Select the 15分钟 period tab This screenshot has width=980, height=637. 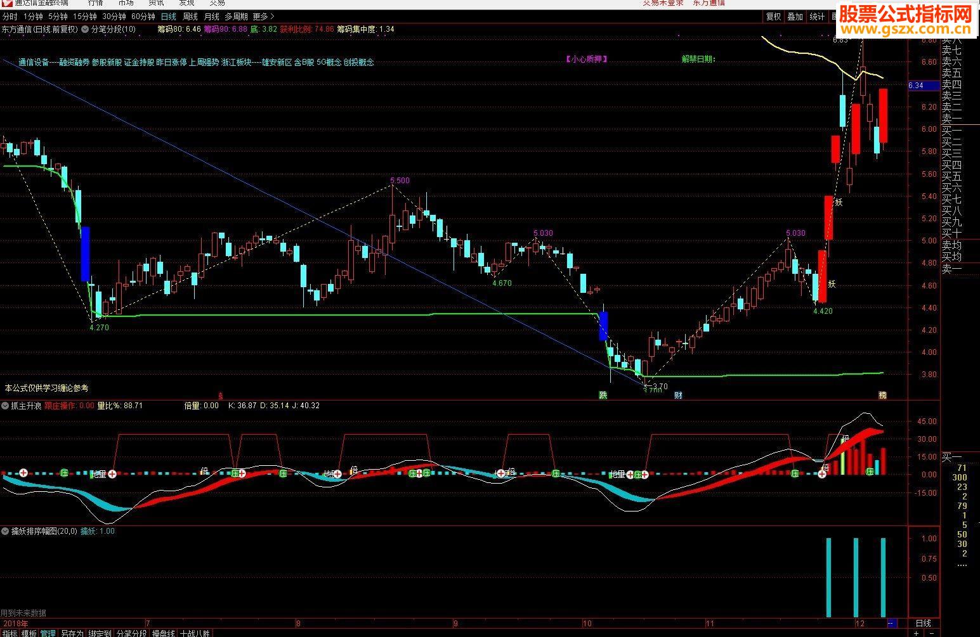click(x=84, y=16)
